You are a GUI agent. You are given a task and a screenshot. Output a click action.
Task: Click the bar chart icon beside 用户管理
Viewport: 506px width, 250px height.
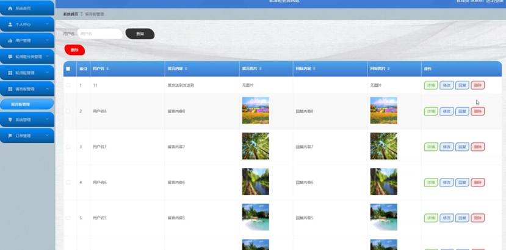point(10,40)
